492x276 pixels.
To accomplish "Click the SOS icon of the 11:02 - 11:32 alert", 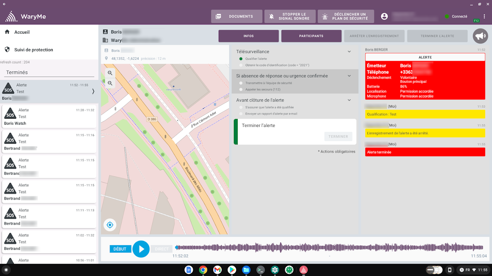I will (10, 239).
